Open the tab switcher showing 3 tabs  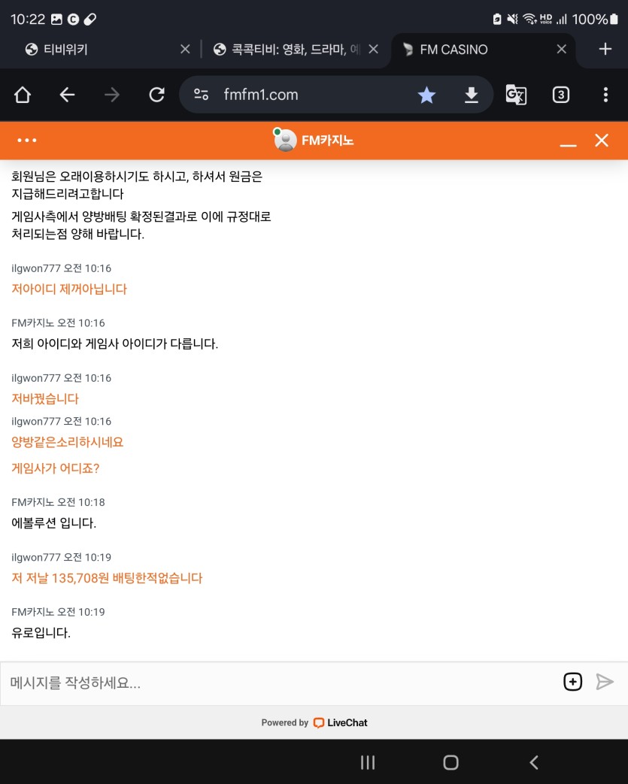point(560,95)
